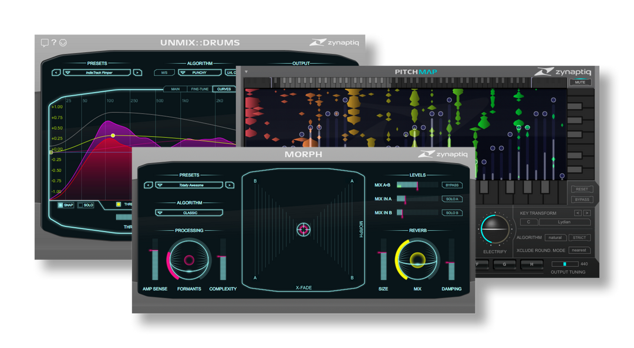Adjust MIX A+B level slider in MORPH

point(417,185)
